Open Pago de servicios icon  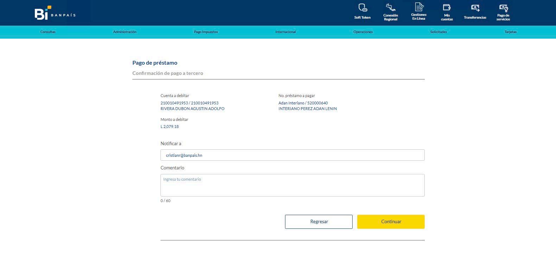[x=503, y=8]
